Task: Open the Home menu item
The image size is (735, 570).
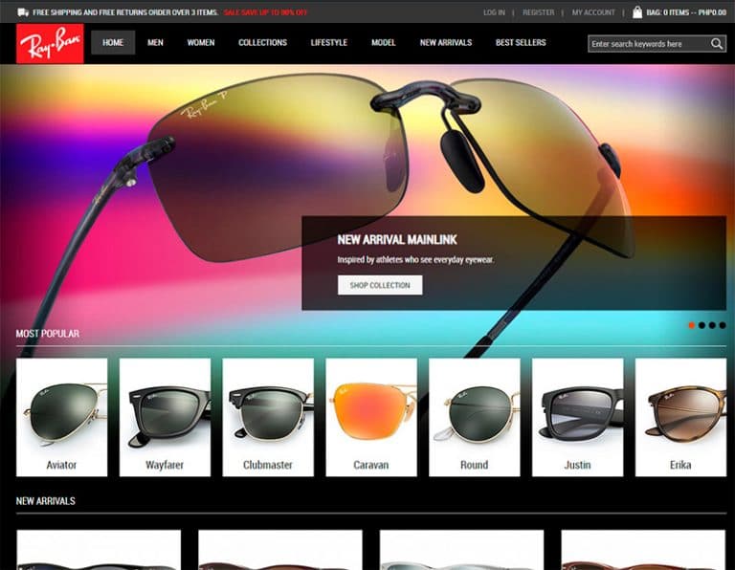Action: pos(113,43)
